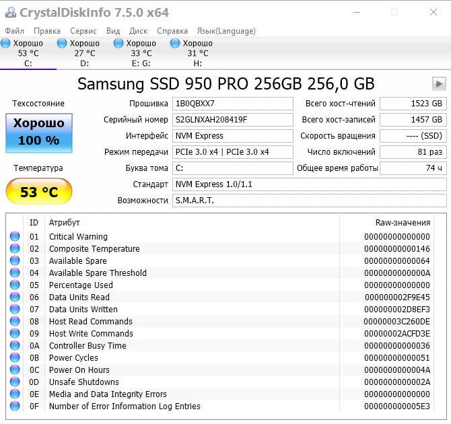Open the Сервис menu
The height and width of the screenshot is (424, 451).
tap(83, 31)
